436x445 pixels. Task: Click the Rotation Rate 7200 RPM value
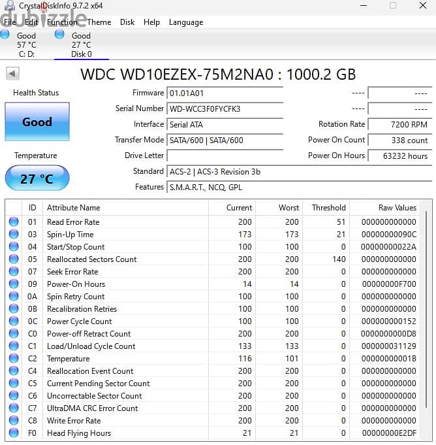400,124
